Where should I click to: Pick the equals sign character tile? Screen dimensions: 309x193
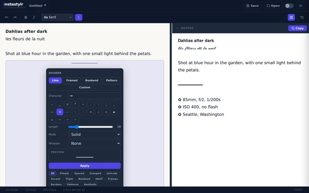click(x=67, y=104)
